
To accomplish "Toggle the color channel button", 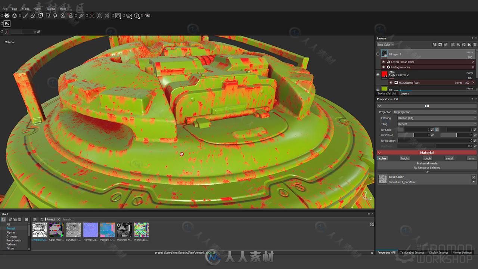I will click(x=383, y=158).
